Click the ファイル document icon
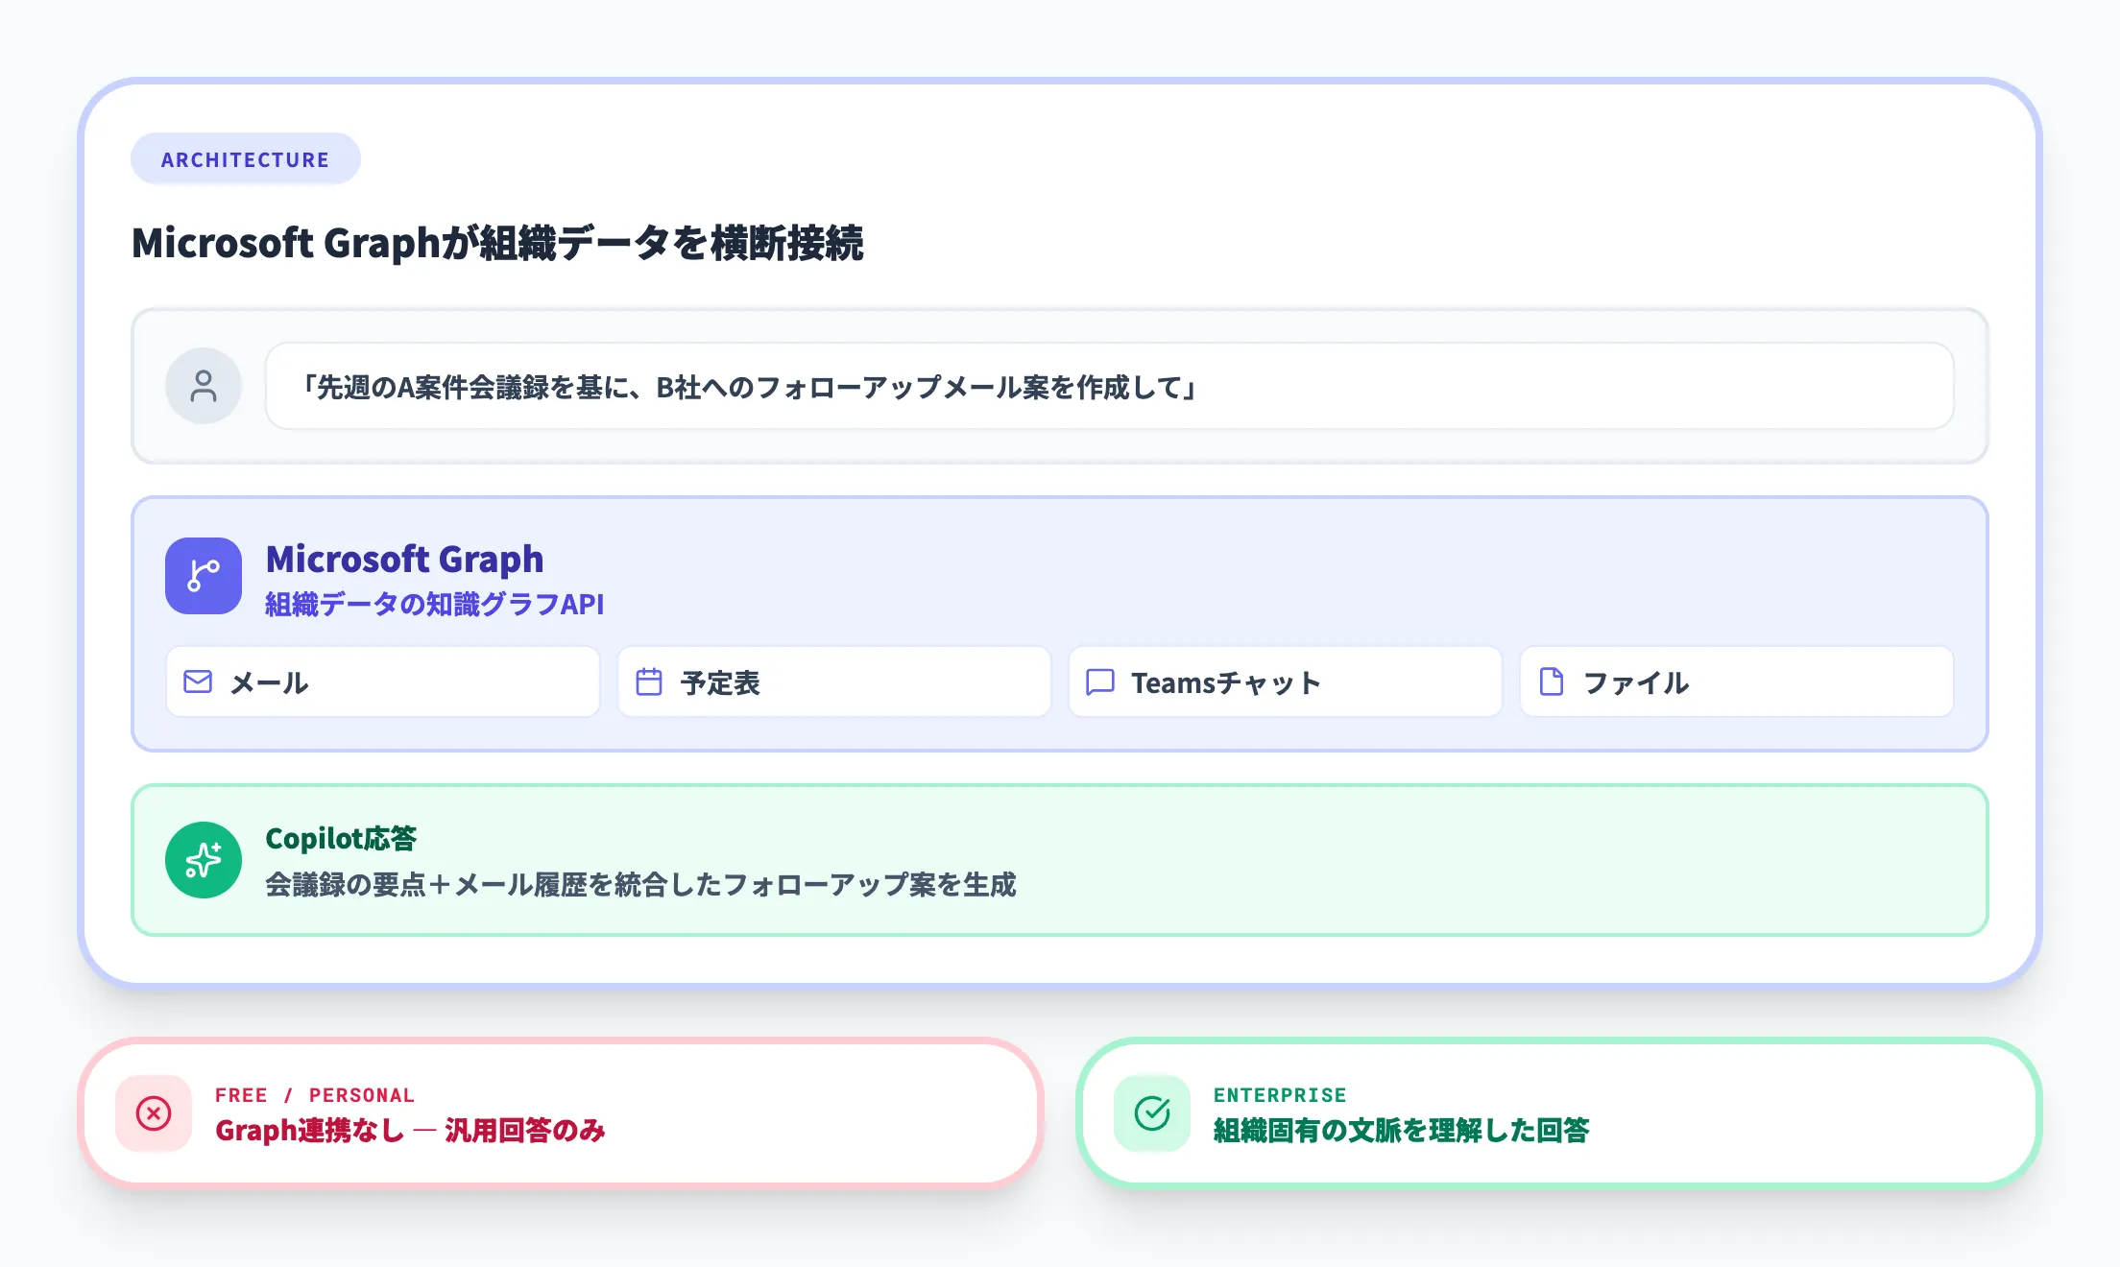Viewport: 2120px width, 1267px height. coord(1551,681)
